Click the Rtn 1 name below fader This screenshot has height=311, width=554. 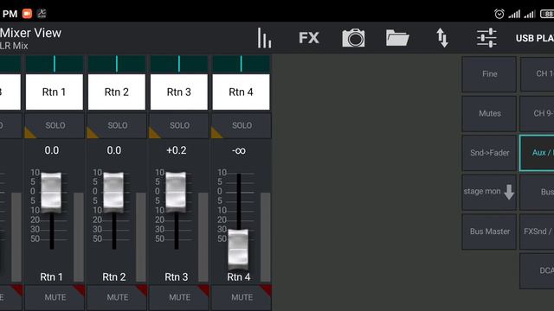pyautogui.click(x=51, y=277)
